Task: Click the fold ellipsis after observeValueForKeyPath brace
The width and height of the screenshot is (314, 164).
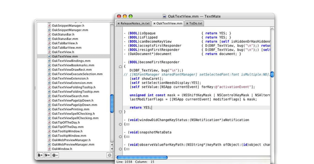Action: [x=128, y=149]
